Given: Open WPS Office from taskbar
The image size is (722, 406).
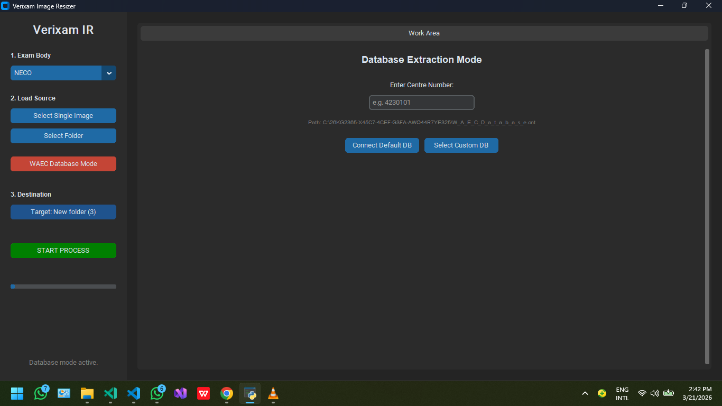Looking at the screenshot, I should coord(203,393).
